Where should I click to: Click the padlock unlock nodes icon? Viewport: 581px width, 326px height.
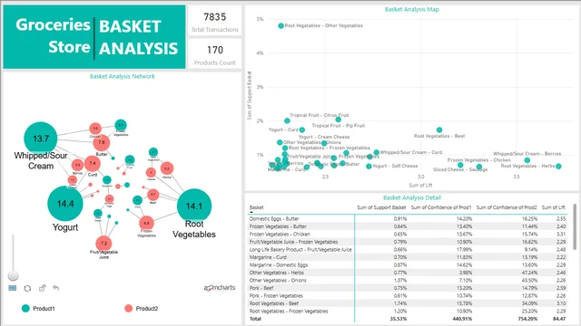[x=43, y=288]
